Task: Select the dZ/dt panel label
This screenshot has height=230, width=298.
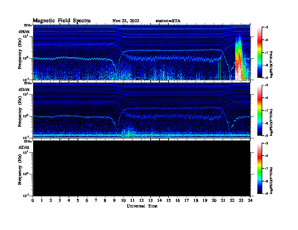Action: tap(24, 147)
